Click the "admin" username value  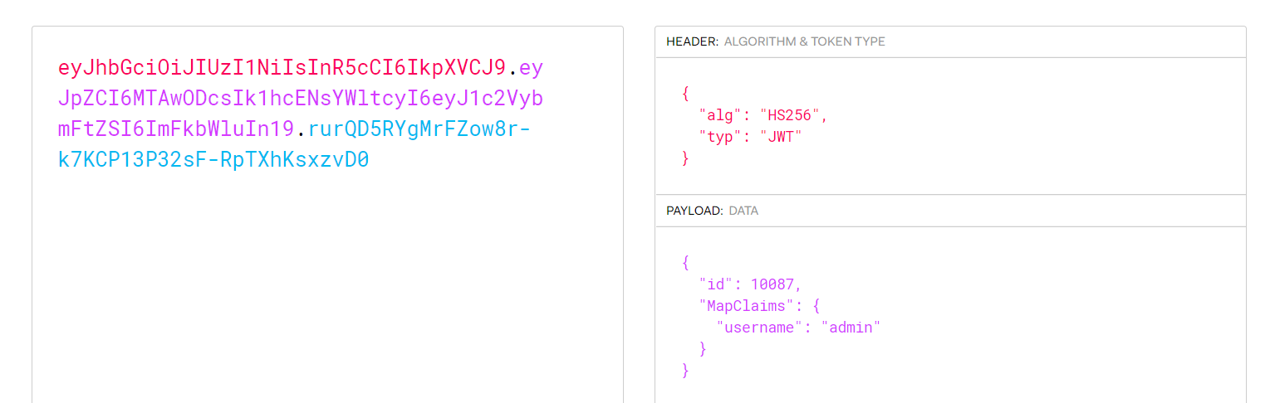tap(851, 328)
